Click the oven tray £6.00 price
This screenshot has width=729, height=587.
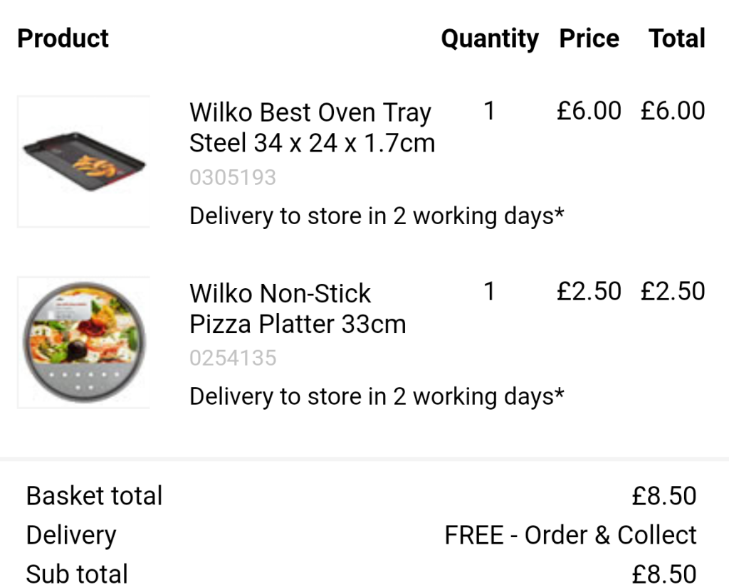click(x=589, y=110)
